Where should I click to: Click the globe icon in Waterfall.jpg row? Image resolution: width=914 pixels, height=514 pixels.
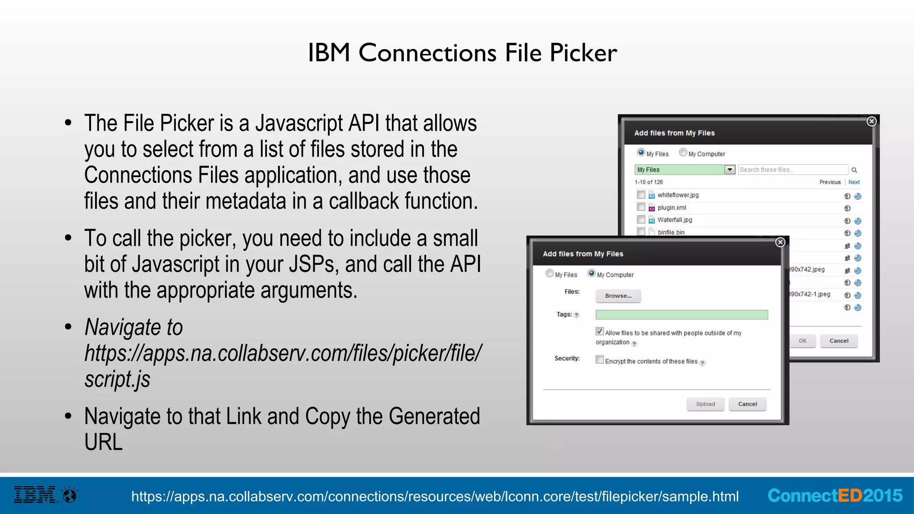[847, 221]
